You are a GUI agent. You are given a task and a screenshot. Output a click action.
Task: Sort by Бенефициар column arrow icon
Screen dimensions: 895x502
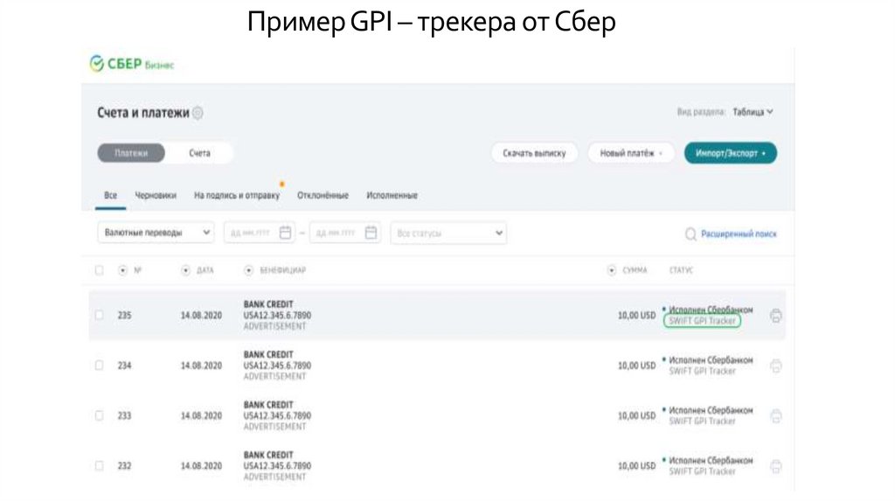tap(248, 270)
